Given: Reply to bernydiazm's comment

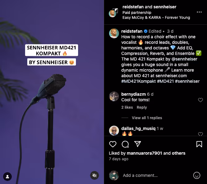Looking at the screenshot, I should tap(142, 107).
